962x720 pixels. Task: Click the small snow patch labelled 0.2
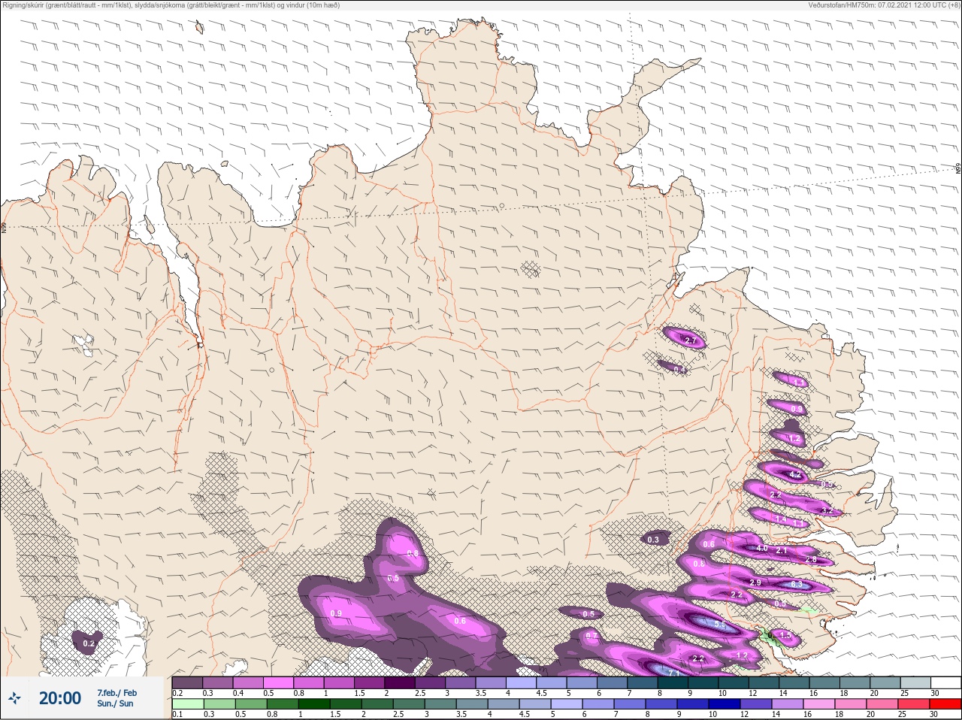[x=89, y=643]
